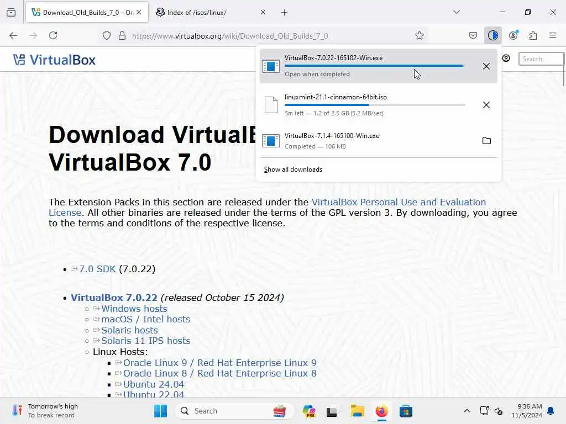Image resolution: width=566 pixels, height=424 pixels.
Task: Download Solaris hosts build
Action: point(129,330)
